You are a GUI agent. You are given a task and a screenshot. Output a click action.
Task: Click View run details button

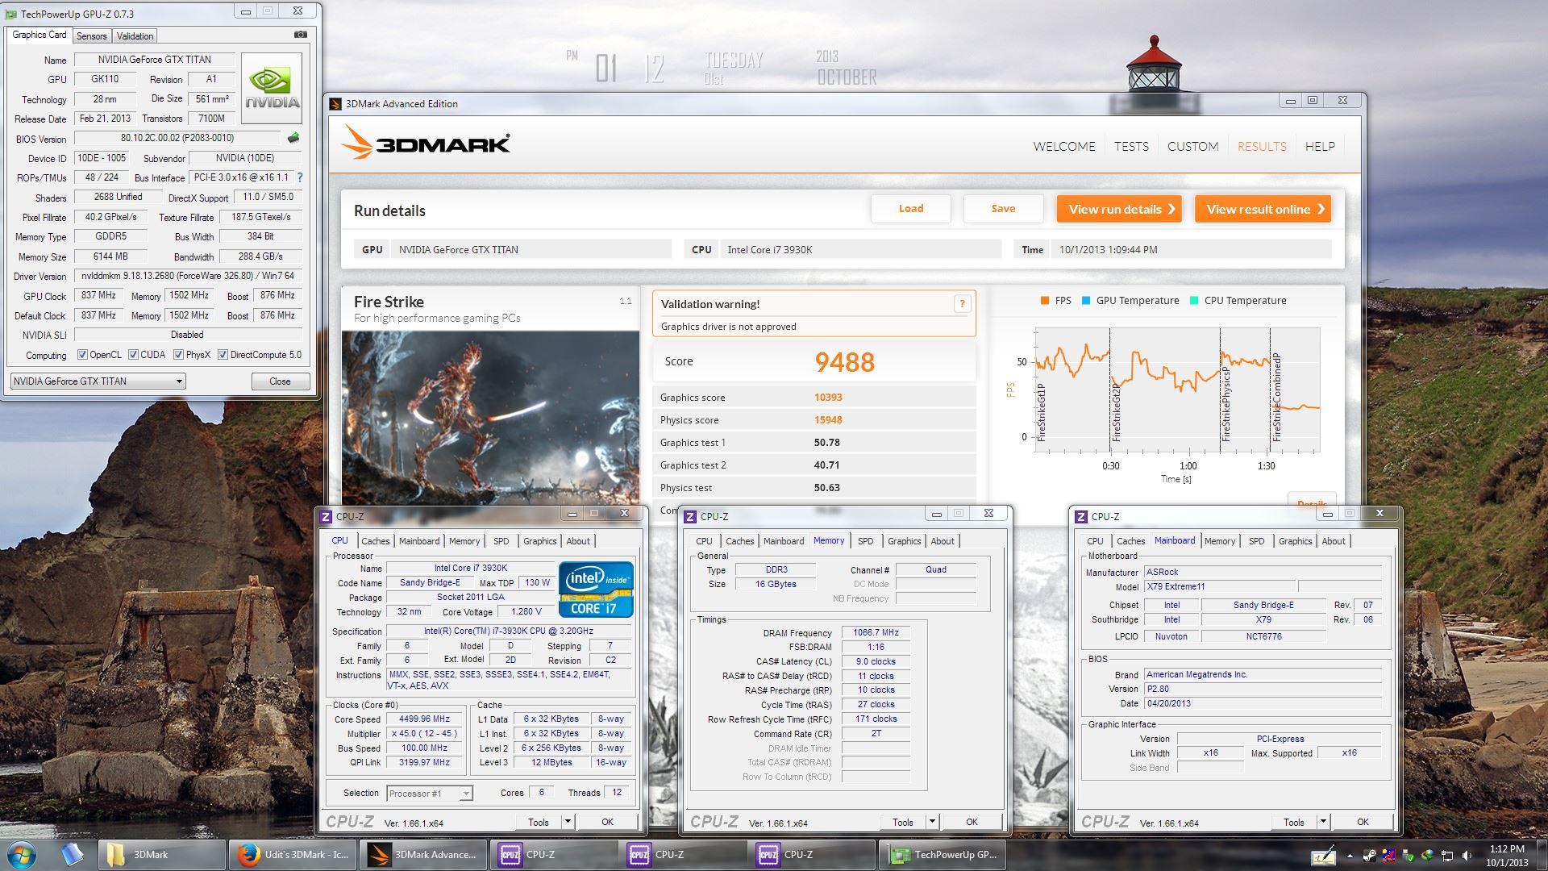click(x=1119, y=209)
